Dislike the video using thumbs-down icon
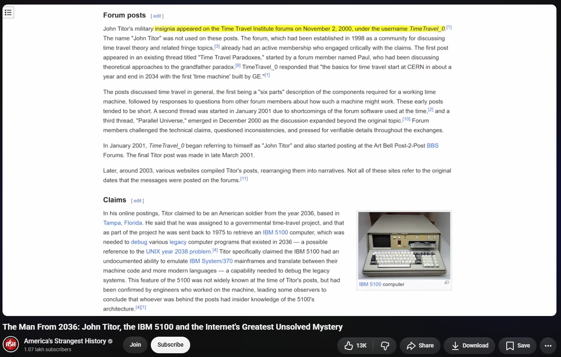The height and width of the screenshot is (357, 561). click(385, 345)
